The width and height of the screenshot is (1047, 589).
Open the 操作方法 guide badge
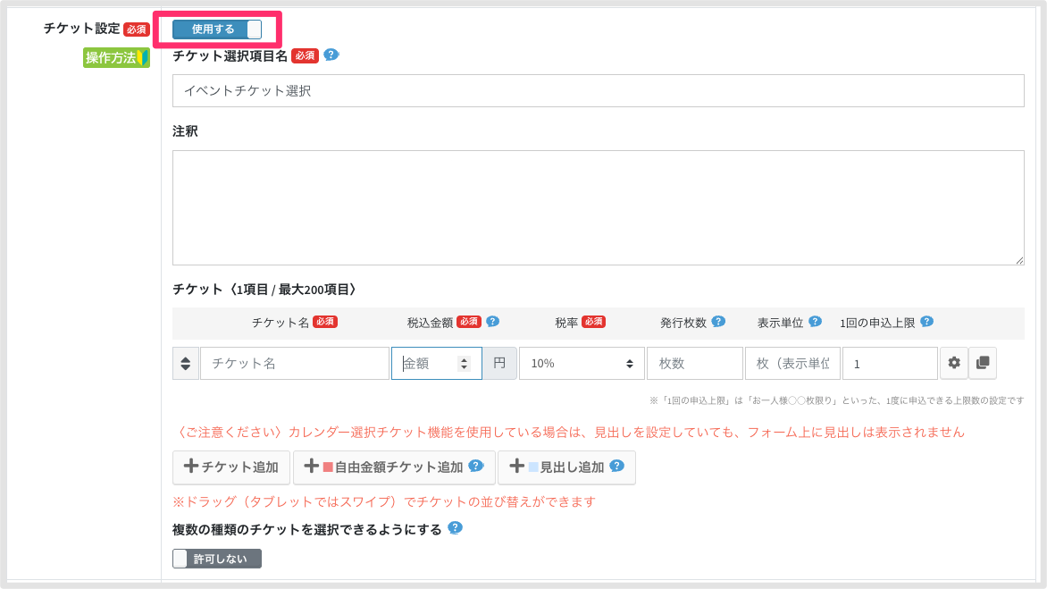coord(116,57)
